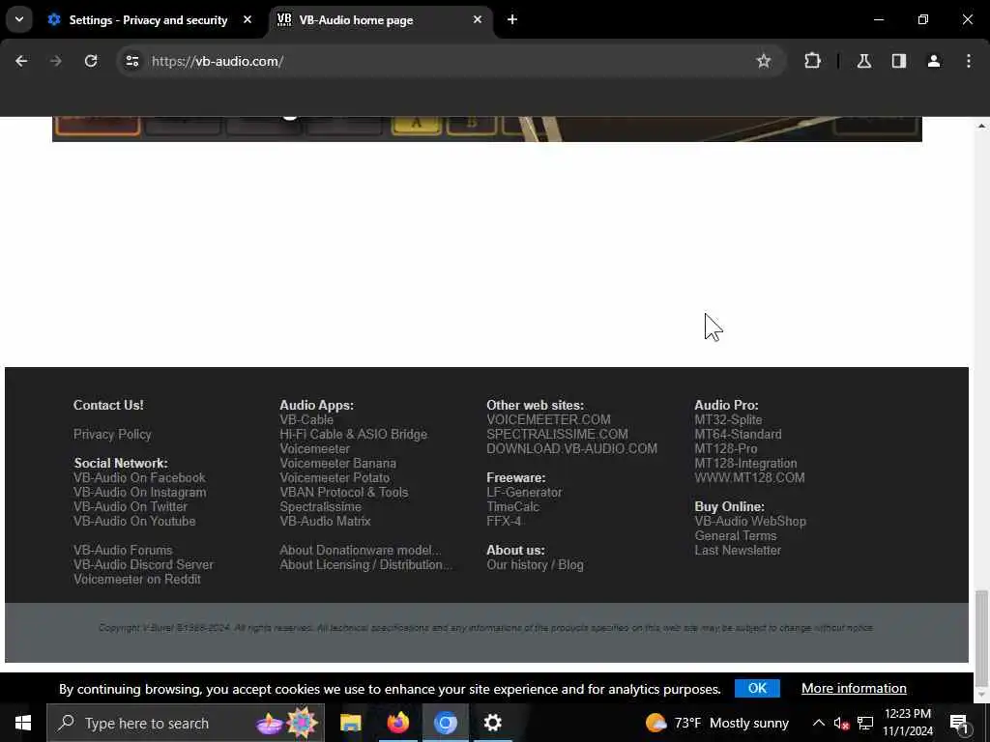Visit VB-Audio On Facebook
990x742 pixels.
[x=139, y=477]
